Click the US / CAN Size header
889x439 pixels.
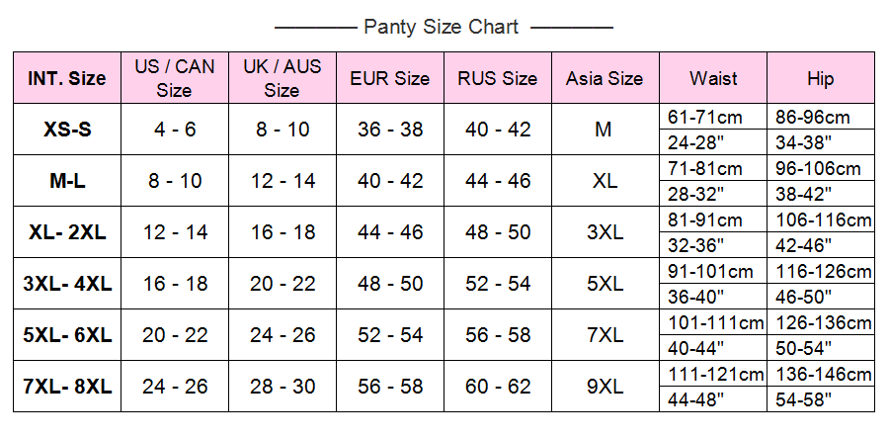coord(175,78)
